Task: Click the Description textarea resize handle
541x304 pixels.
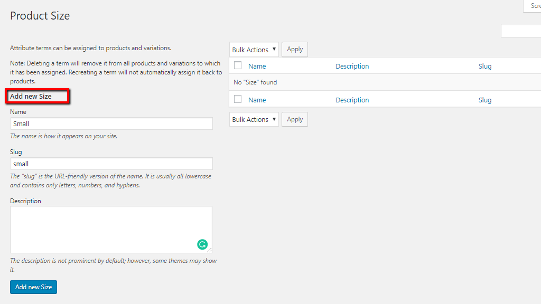Action: click(209, 250)
